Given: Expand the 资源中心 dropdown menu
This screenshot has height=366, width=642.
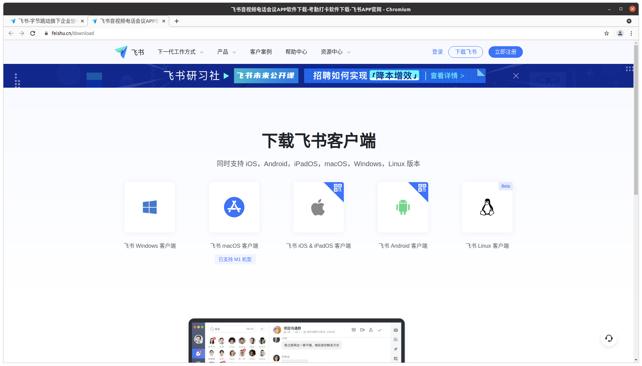Looking at the screenshot, I should coord(336,52).
